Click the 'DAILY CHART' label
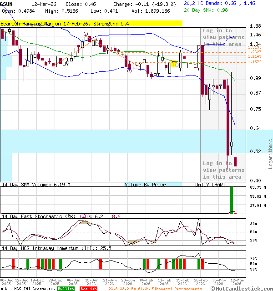Viewport: 273px width, 291px height. 210,185
